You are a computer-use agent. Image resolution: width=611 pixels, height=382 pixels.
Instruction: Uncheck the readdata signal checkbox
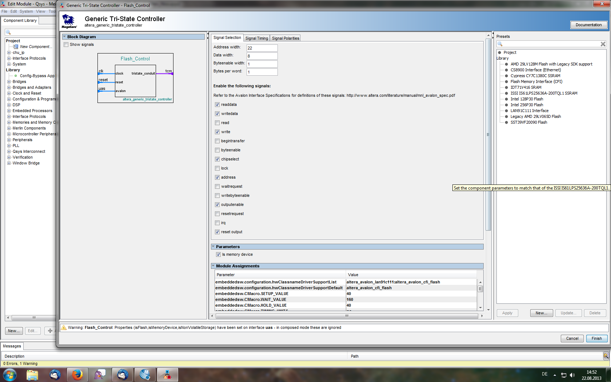click(217, 104)
